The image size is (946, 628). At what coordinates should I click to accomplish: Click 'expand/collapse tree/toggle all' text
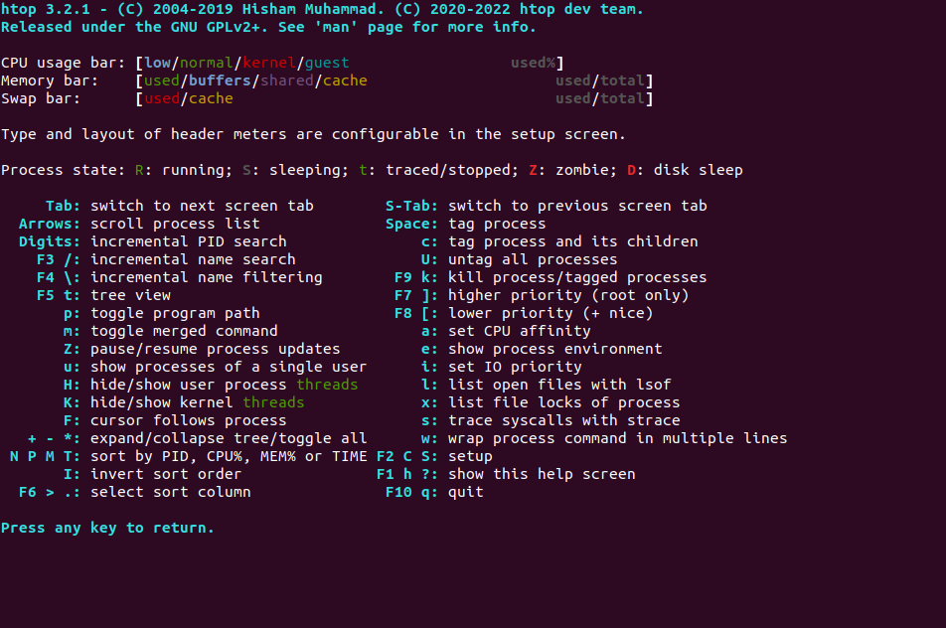tap(229, 438)
